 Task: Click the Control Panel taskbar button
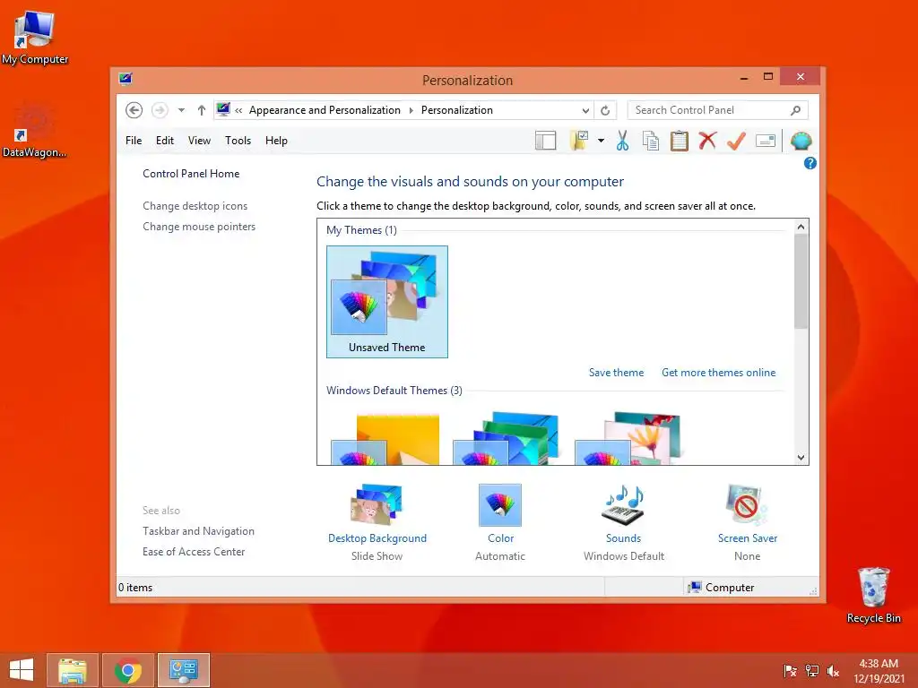183,670
